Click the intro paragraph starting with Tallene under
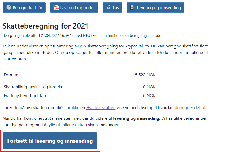Viewport: 226px width, 152px height. point(105,52)
